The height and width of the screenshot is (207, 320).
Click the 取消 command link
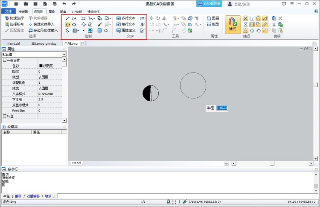48,196
